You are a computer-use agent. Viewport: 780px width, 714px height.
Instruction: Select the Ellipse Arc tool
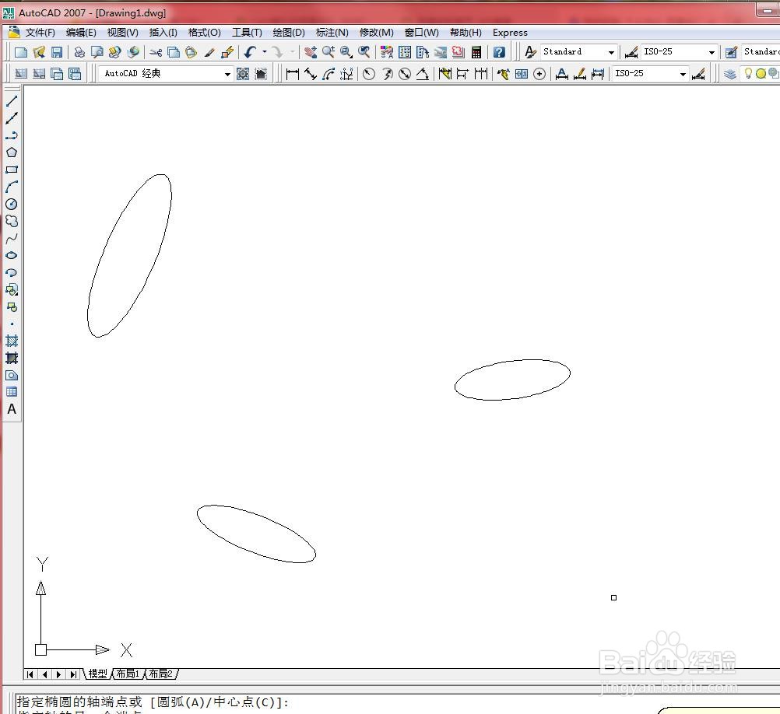pos(12,273)
